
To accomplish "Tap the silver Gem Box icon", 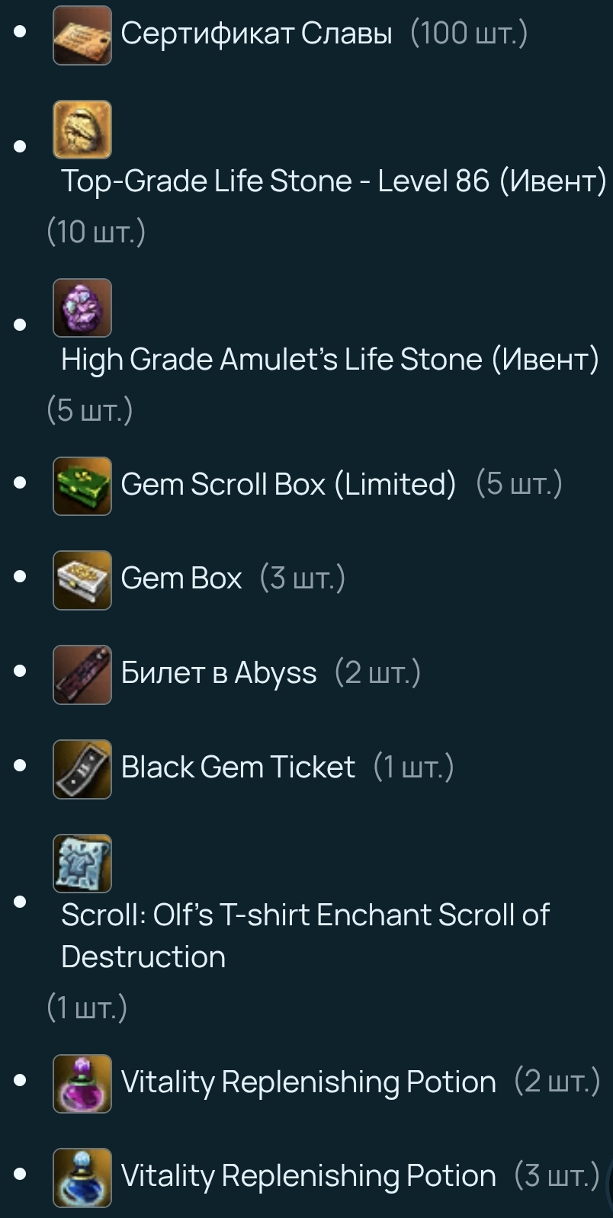I will (82, 581).
